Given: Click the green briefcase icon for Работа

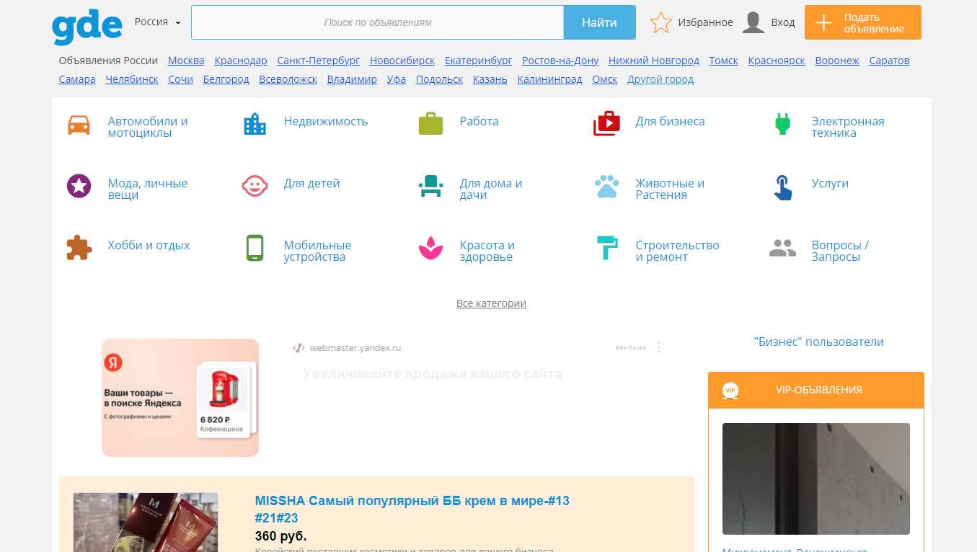Looking at the screenshot, I should click(430, 124).
